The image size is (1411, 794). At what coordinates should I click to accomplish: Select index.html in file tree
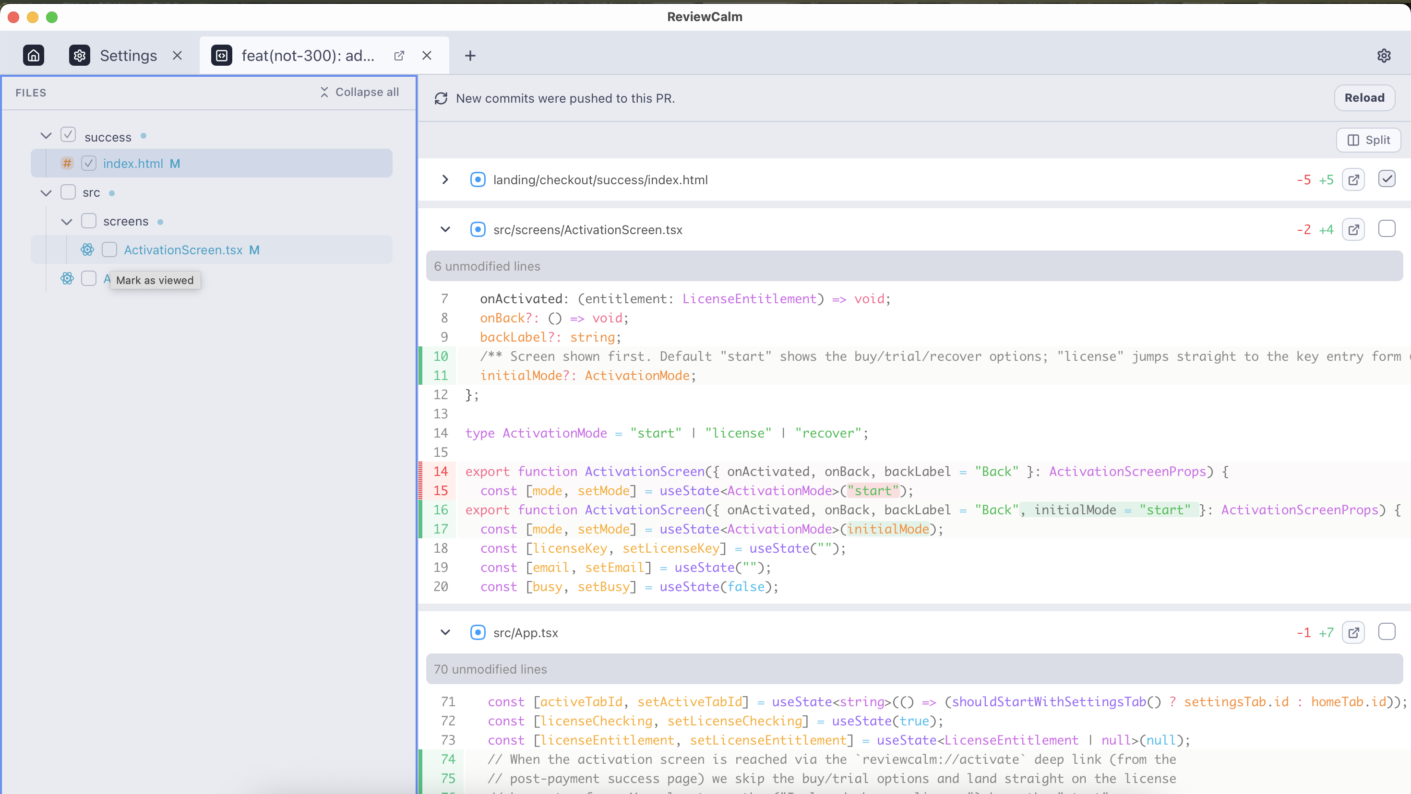point(212,163)
